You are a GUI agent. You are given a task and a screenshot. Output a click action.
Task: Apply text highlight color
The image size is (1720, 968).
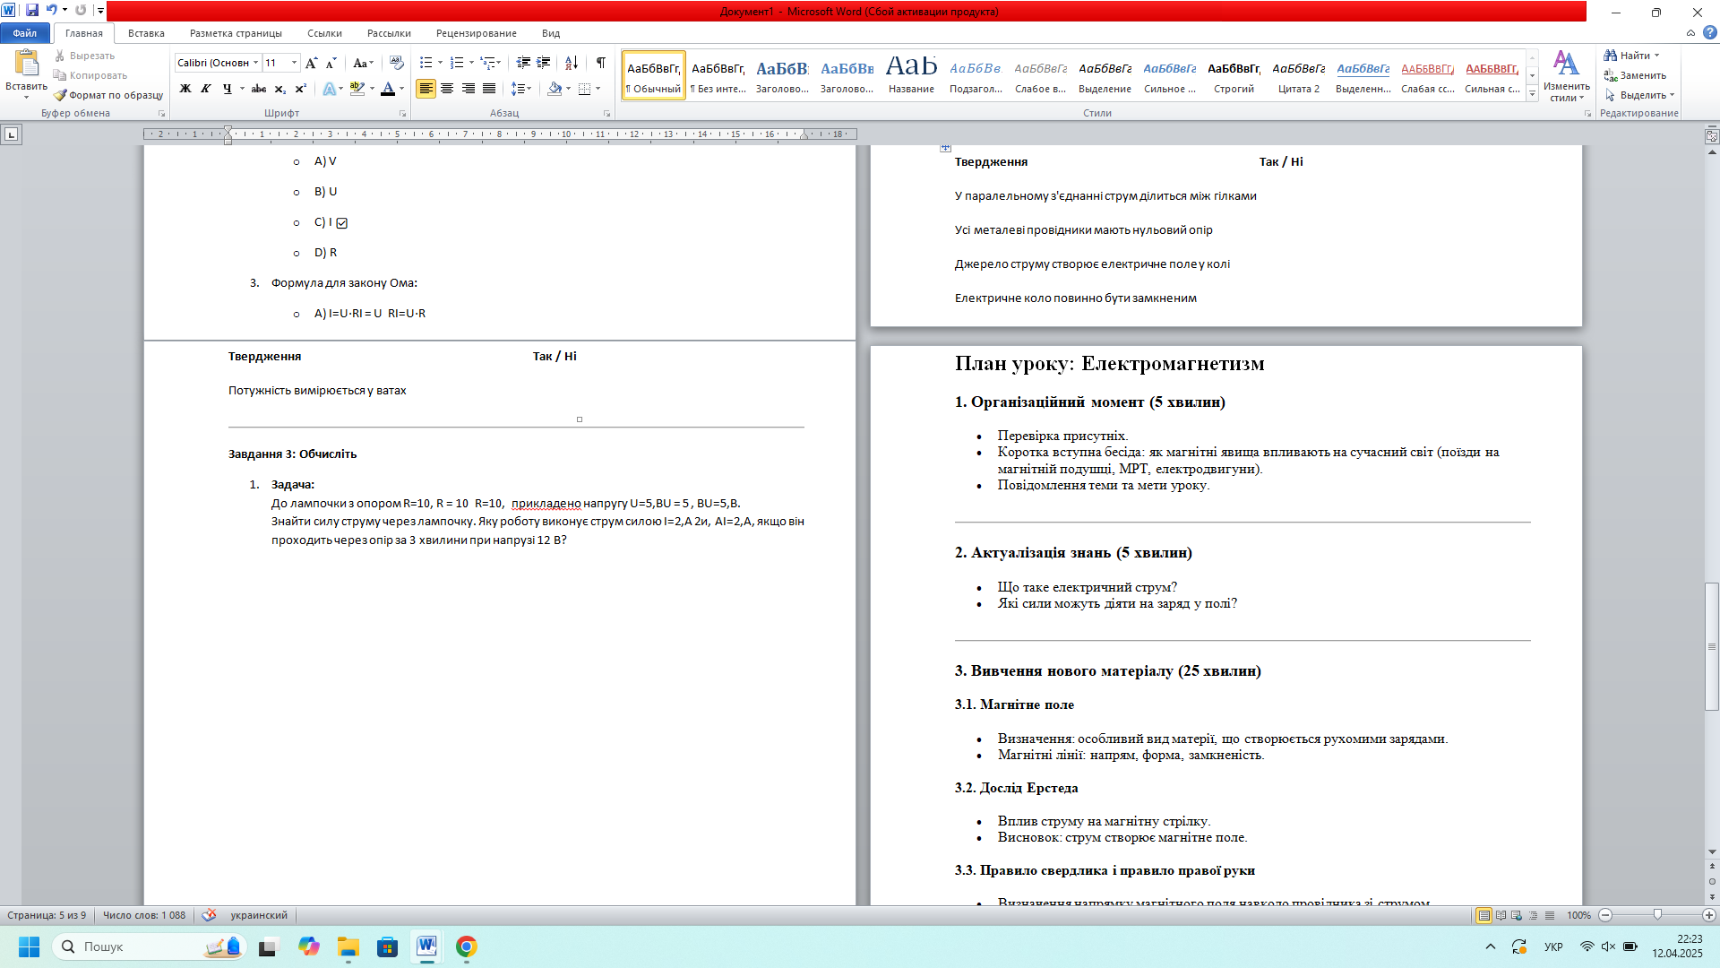[357, 89]
